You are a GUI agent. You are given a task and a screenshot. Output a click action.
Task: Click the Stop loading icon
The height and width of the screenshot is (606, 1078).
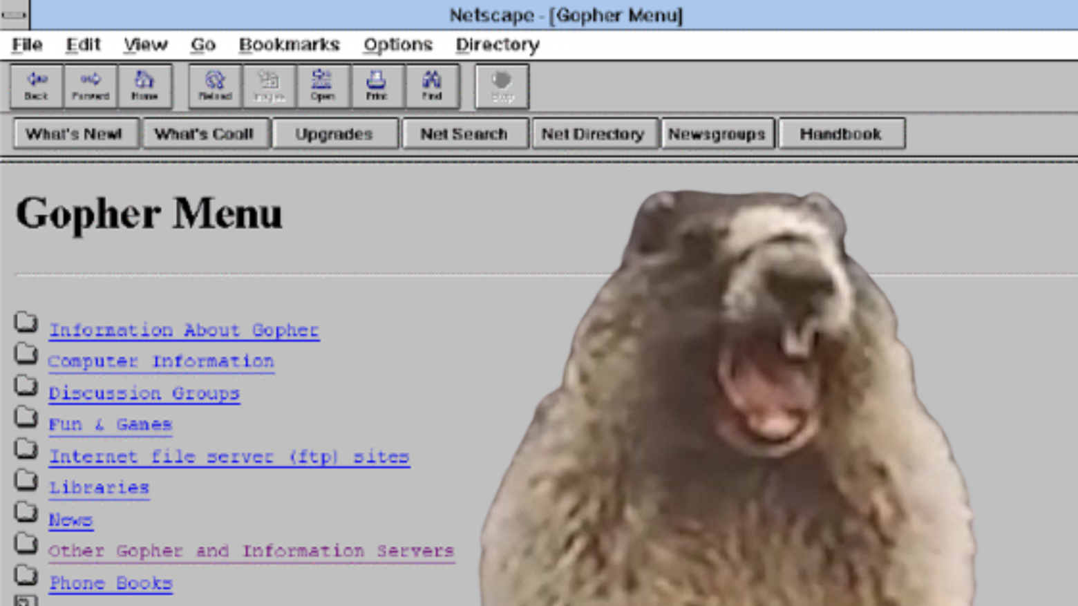coord(502,85)
